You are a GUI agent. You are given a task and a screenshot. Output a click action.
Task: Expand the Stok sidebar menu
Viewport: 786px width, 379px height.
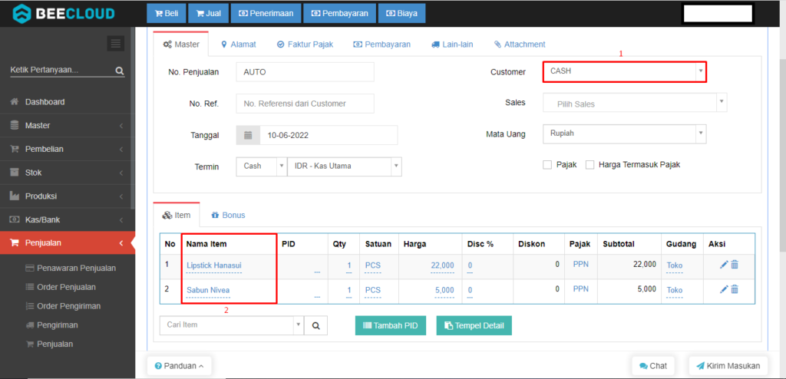click(66, 173)
